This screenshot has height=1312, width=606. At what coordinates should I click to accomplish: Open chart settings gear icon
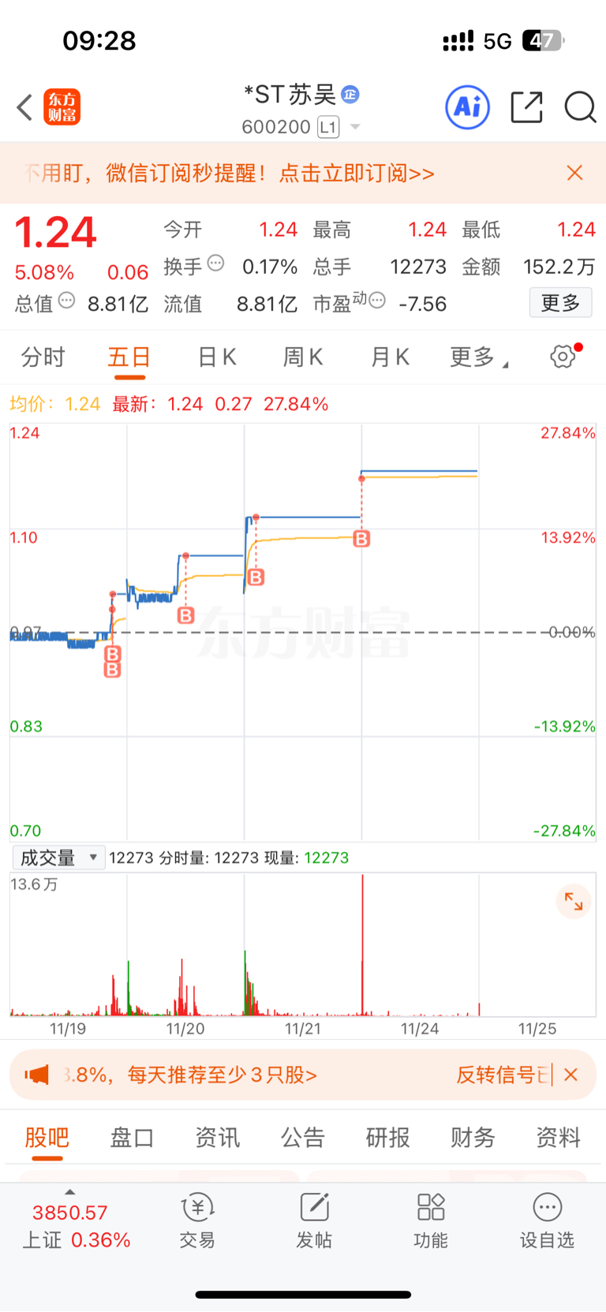coord(563,357)
